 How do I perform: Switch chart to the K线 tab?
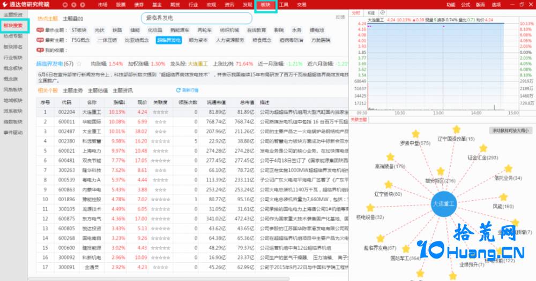click(371, 13)
